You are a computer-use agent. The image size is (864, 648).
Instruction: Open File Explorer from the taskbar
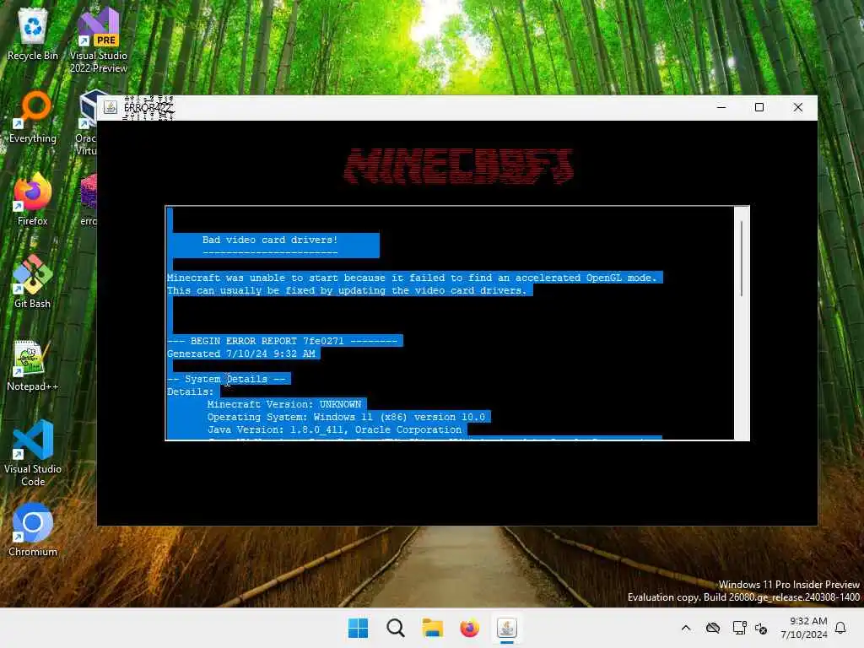(433, 628)
